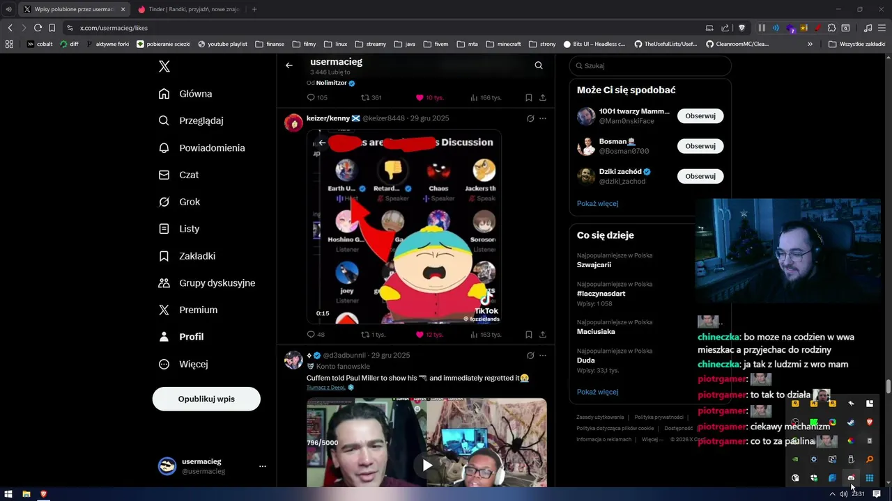
Task: Open the java bookmarks folder
Action: click(x=404, y=44)
